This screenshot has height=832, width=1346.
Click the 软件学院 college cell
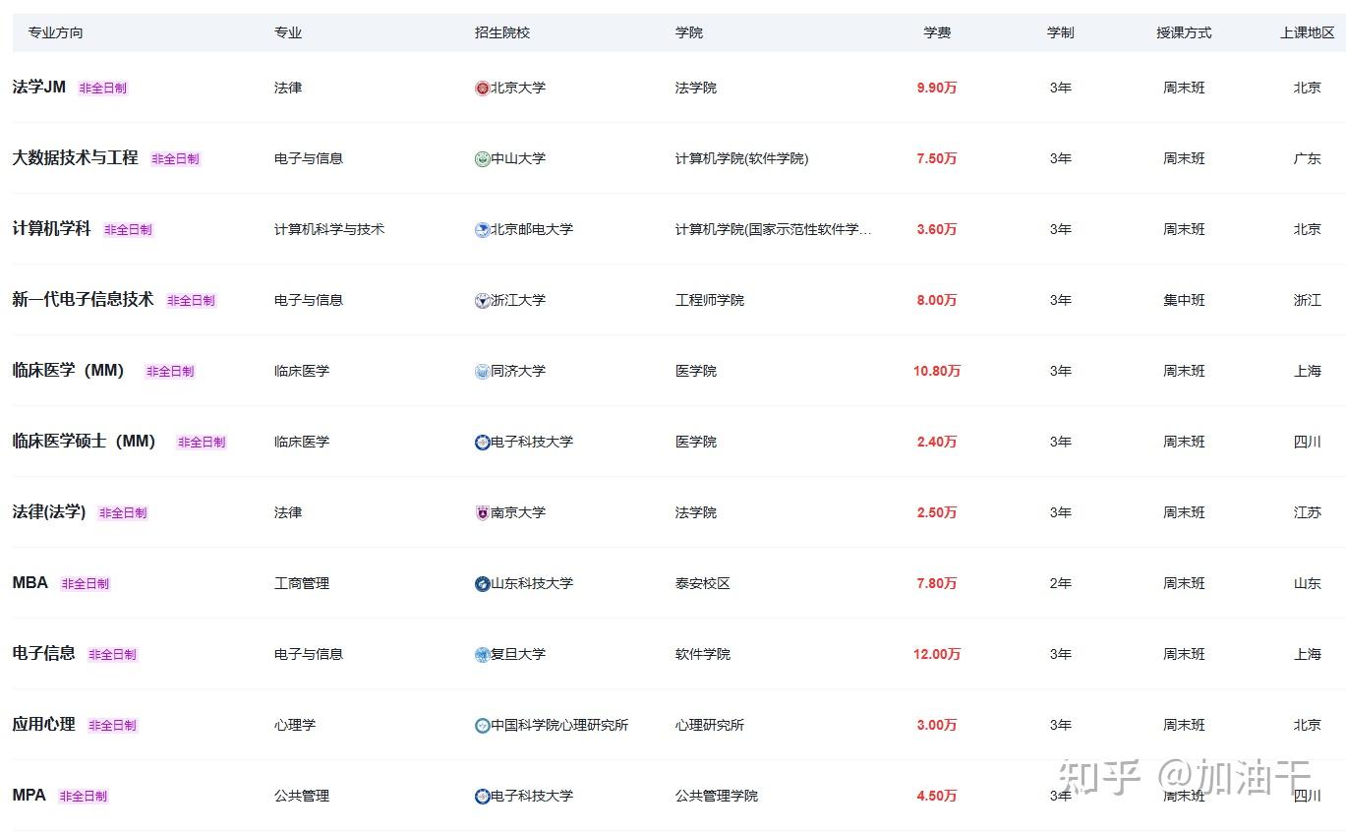pyautogui.click(x=703, y=654)
